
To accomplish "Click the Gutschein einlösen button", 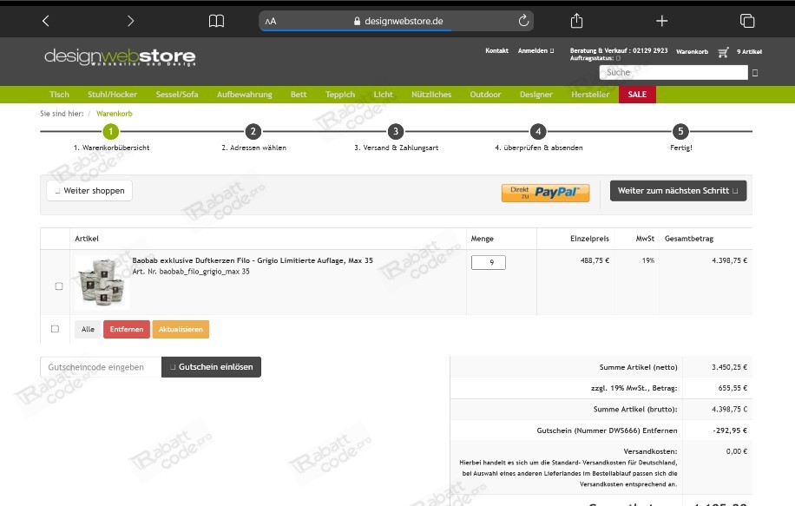I will (211, 367).
